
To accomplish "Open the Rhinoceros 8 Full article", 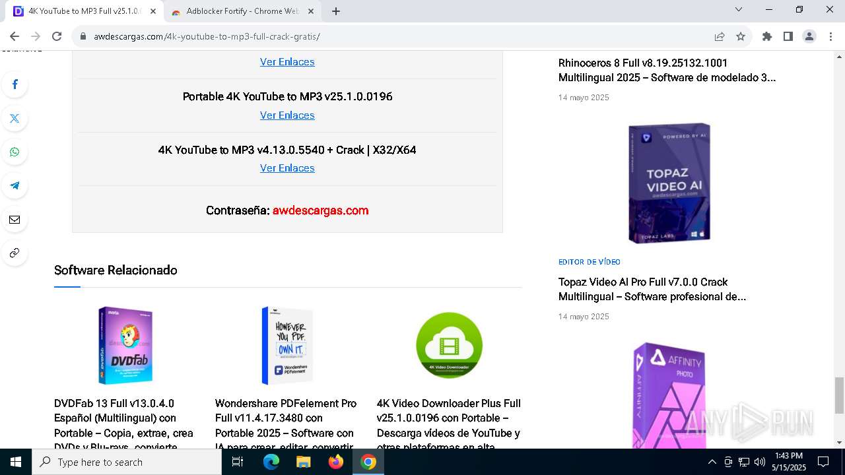I will tap(667, 70).
